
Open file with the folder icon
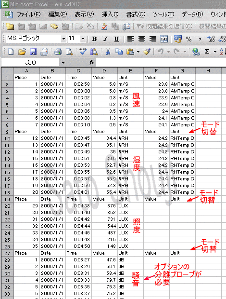tap(22, 52)
